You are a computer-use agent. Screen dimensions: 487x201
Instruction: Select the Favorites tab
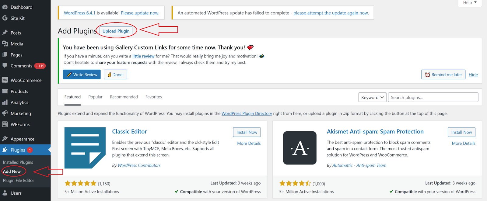tap(153, 97)
